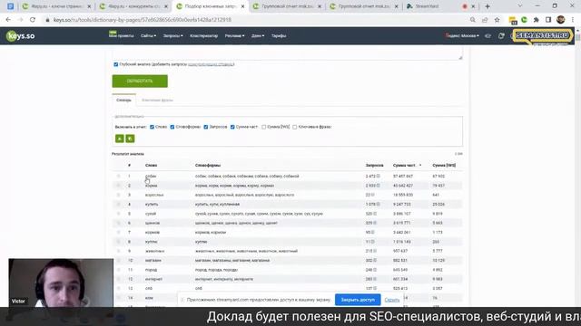Click the address bar zoom magnifier icon

pyautogui.click(x=472, y=20)
